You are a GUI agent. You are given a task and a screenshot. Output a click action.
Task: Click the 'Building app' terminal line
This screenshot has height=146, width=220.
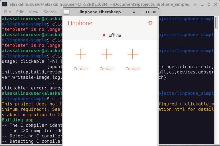18,120
